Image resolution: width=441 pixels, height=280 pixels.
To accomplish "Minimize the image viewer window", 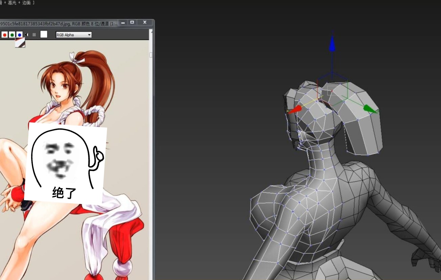I will coord(123,23).
